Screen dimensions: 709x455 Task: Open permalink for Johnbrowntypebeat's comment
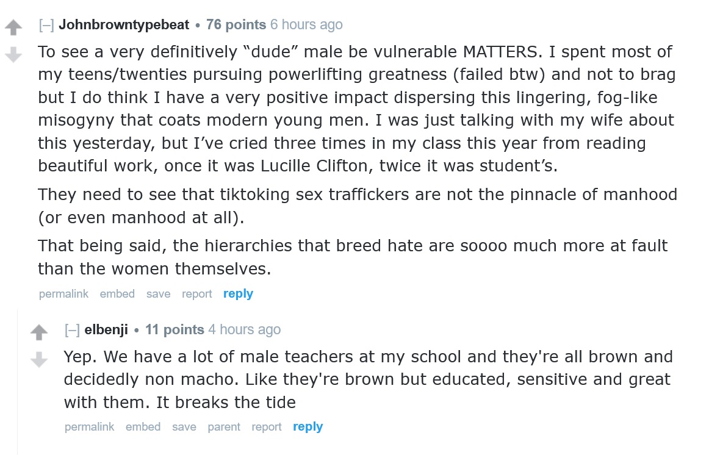coord(63,294)
